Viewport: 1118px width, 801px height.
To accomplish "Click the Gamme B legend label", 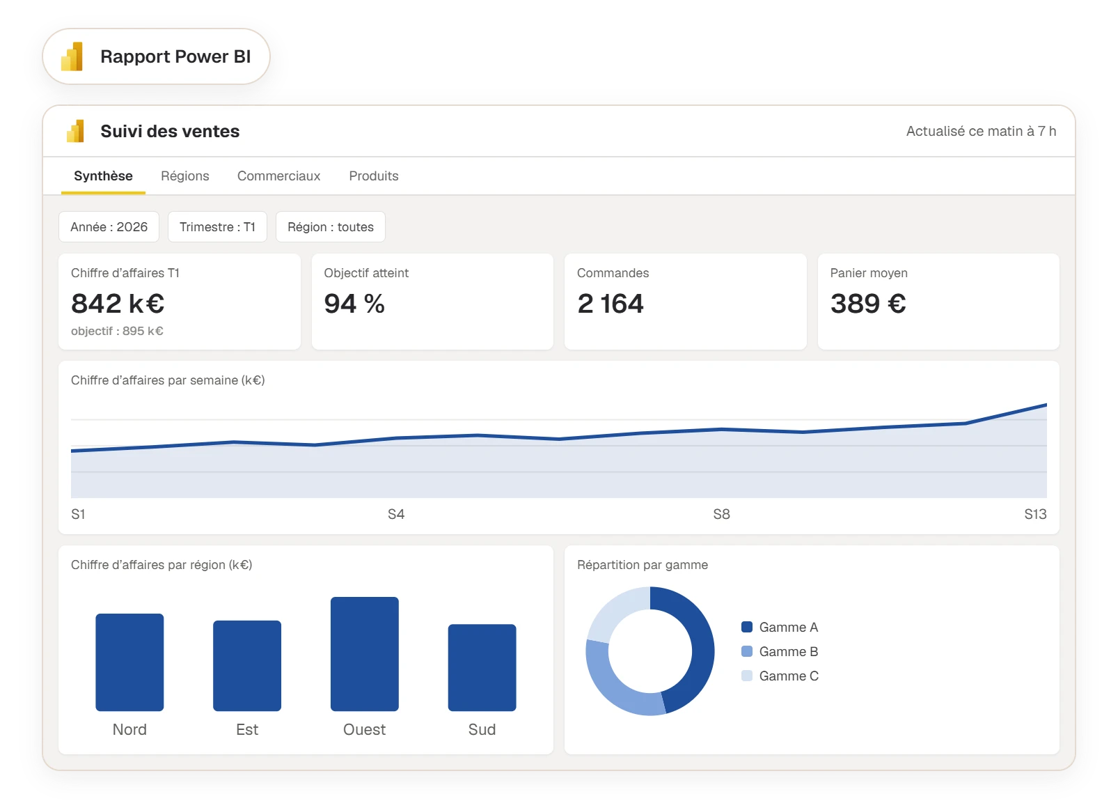I will tap(789, 651).
